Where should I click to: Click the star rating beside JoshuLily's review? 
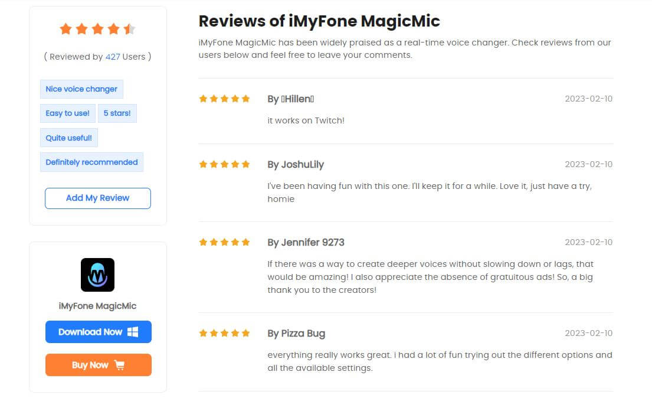(225, 164)
